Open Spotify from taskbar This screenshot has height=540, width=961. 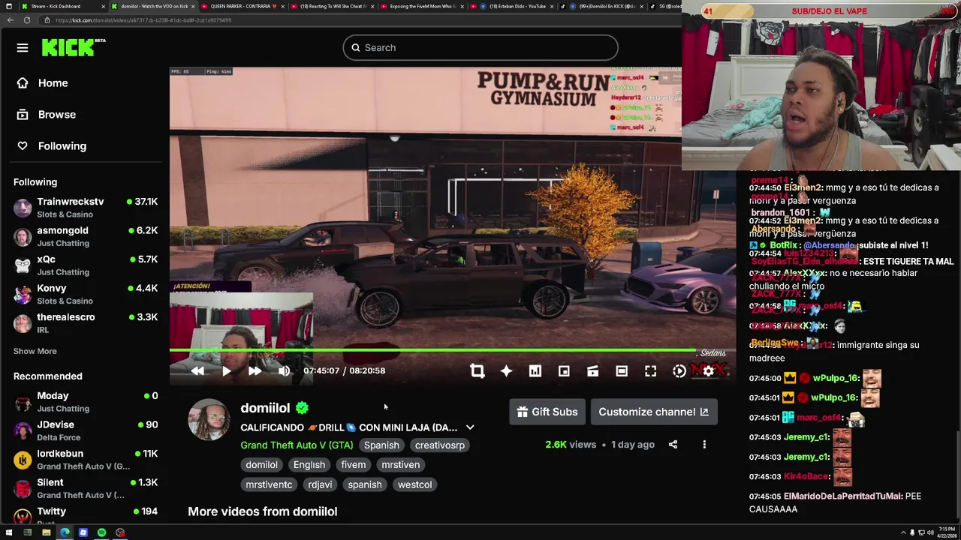click(x=101, y=532)
